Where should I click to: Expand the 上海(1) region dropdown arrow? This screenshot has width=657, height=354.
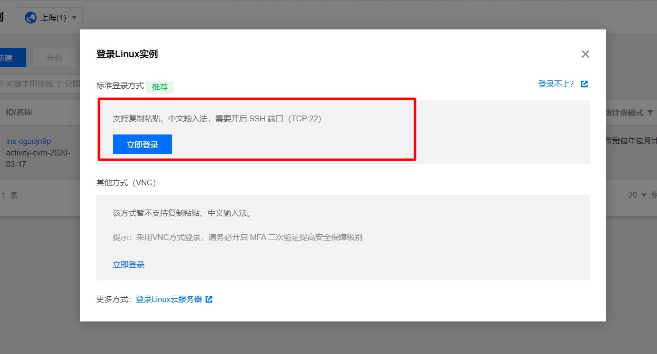click(74, 17)
